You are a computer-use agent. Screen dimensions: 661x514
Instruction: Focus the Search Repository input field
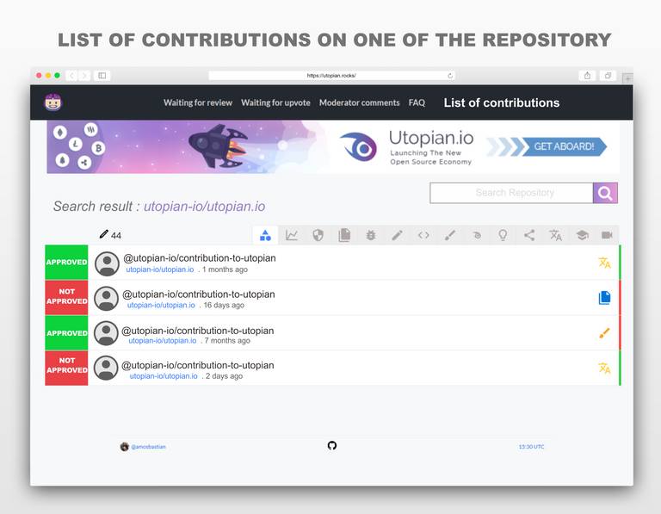point(511,193)
